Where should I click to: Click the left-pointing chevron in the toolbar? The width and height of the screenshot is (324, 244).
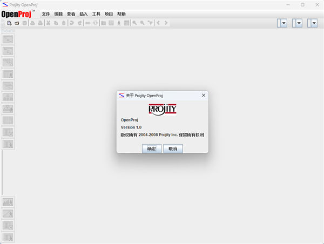coord(158,23)
